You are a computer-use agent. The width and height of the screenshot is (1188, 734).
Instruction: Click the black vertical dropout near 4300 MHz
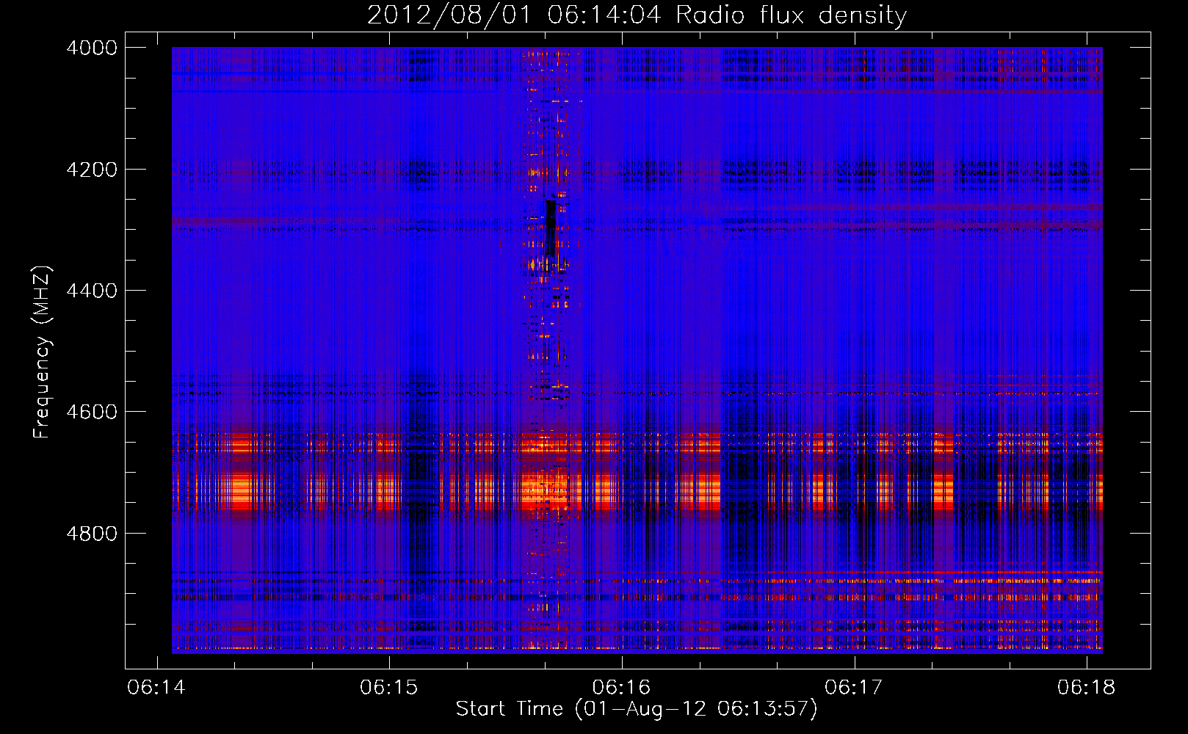[551, 228]
